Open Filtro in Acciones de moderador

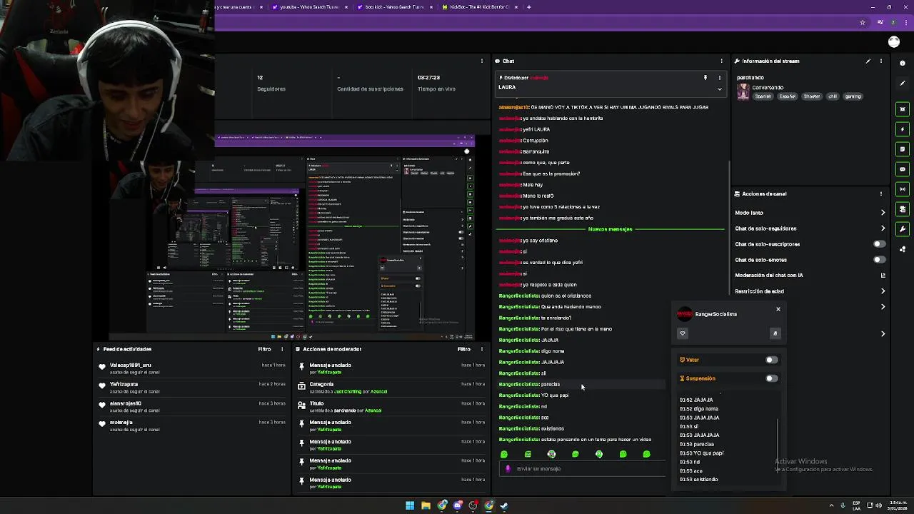pos(463,349)
